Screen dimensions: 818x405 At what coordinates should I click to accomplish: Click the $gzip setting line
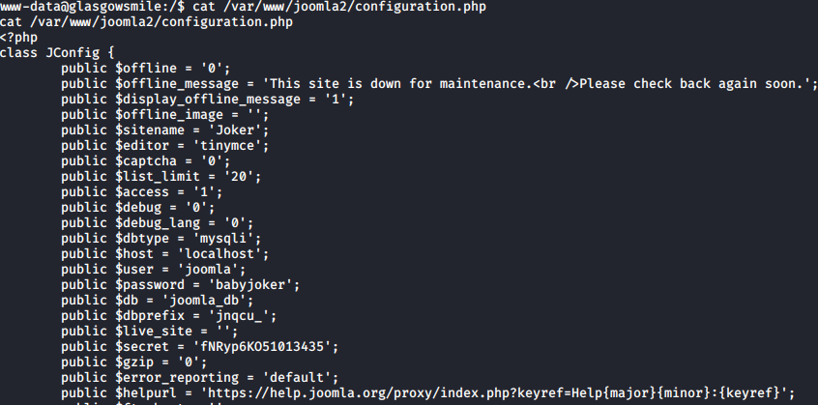(134, 362)
